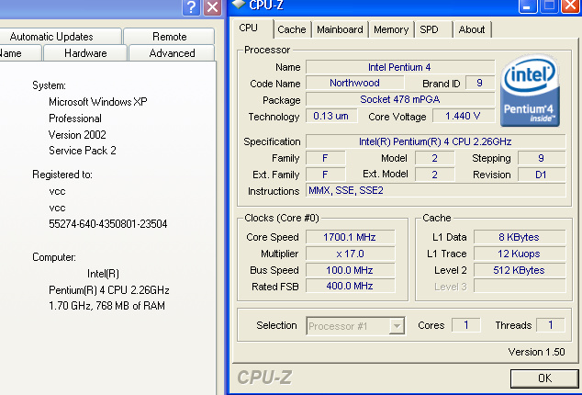Click the CPU-Z title bar icon
The width and height of the screenshot is (582, 395).
(x=239, y=4)
